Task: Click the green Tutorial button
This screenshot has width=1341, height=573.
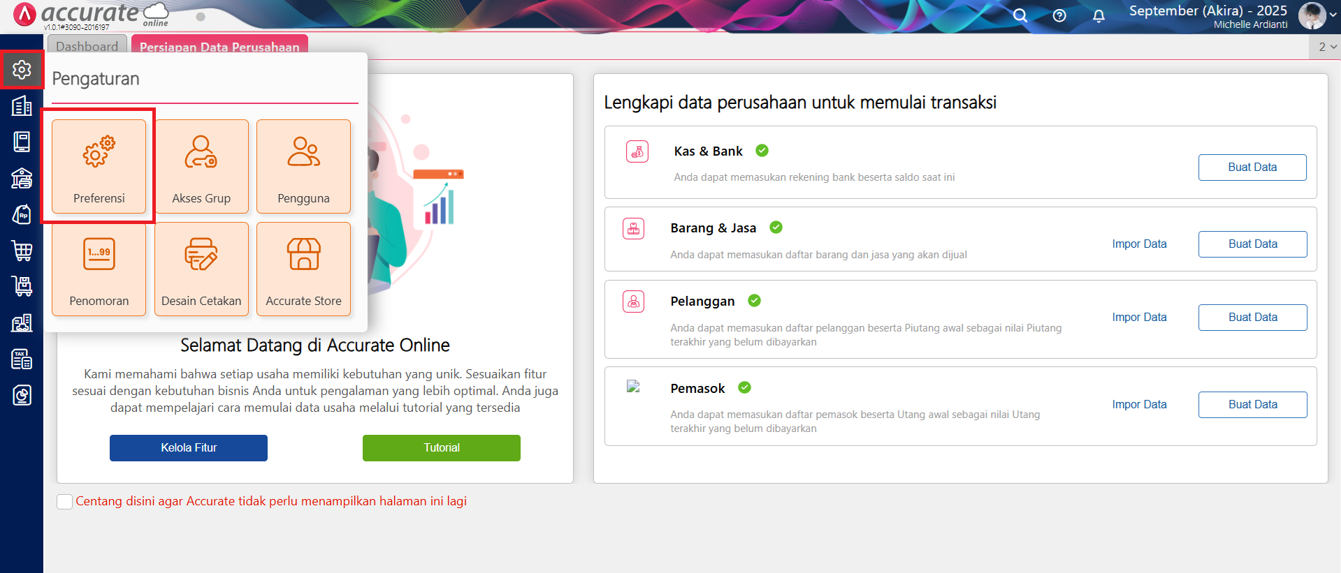Action: pyautogui.click(x=441, y=448)
